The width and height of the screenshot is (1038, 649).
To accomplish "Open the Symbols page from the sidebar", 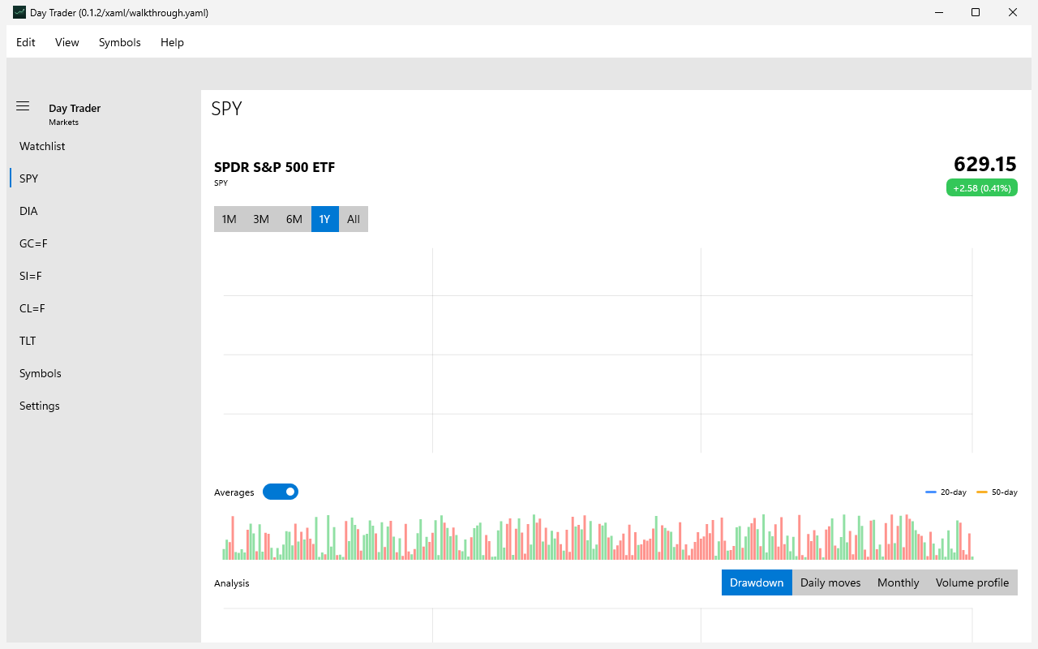I will point(104,373).
